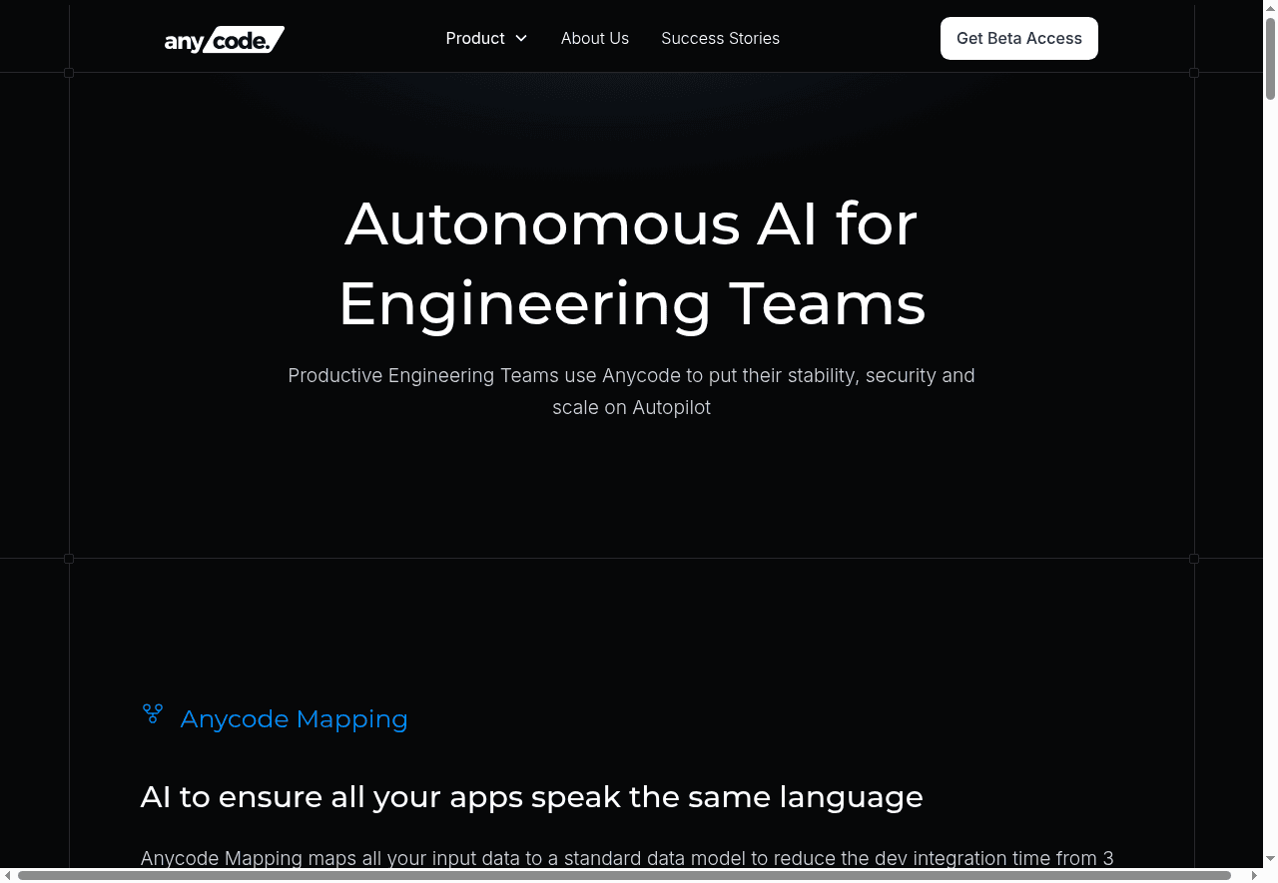Open the Product dropdown chevron
The image size is (1278, 883).
[521, 38]
